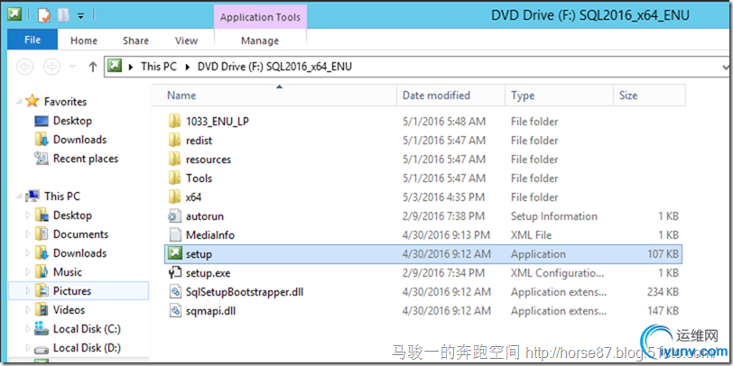Switch to the View ribbon tab
The width and height of the screenshot is (733, 366).
[x=186, y=41]
